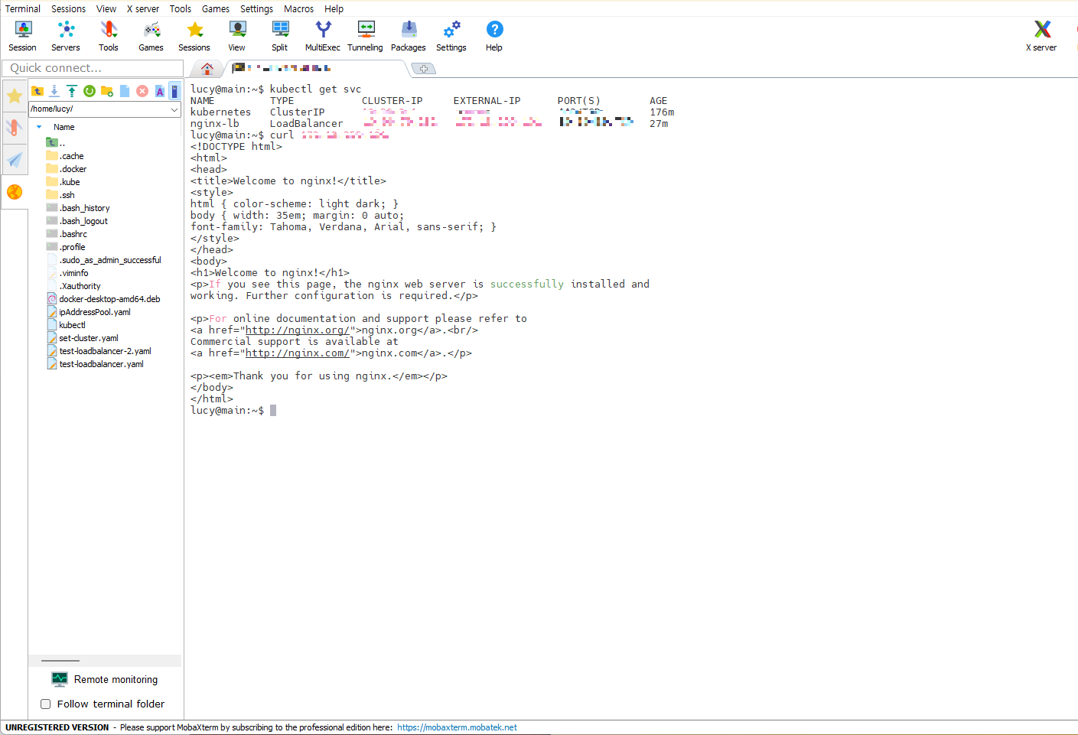Select docker-desktop-amd64.deb file
Image resolution: width=1078 pixels, height=735 pixels.
tap(104, 299)
